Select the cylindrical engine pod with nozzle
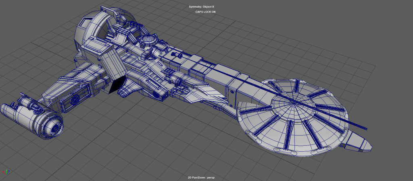The height and width of the screenshot is (181, 413). pos(31,117)
